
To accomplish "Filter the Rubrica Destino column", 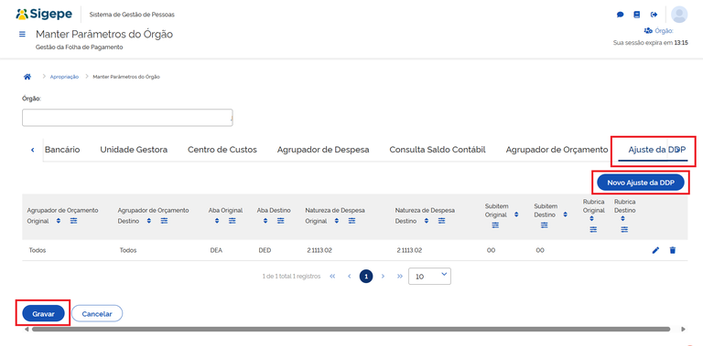I will pos(624,229).
